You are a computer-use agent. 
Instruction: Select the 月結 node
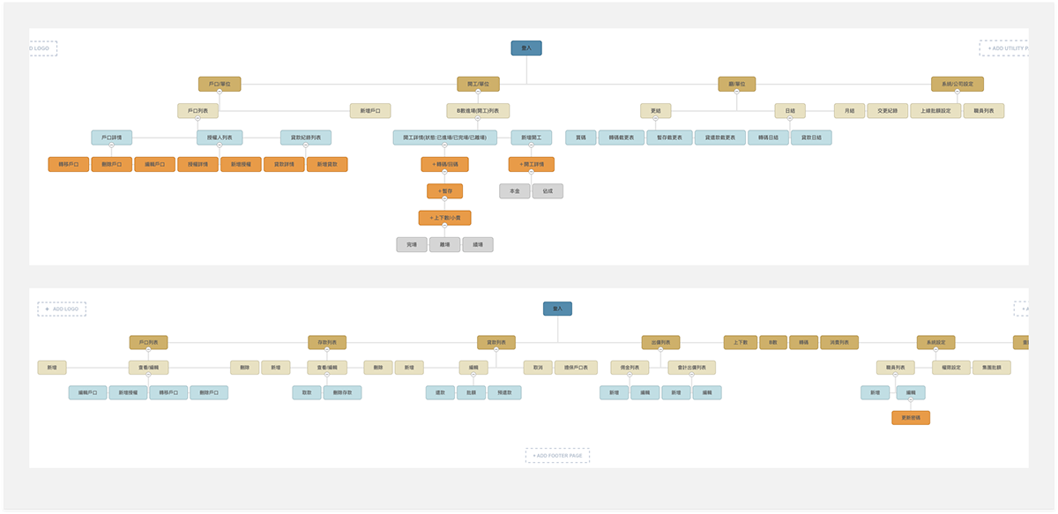pyautogui.click(x=849, y=111)
